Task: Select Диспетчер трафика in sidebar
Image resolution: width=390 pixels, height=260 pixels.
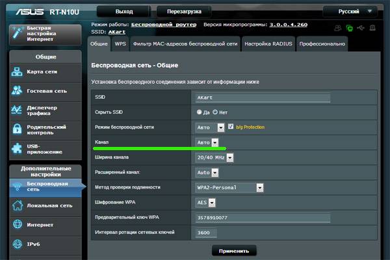Action: pos(45,110)
